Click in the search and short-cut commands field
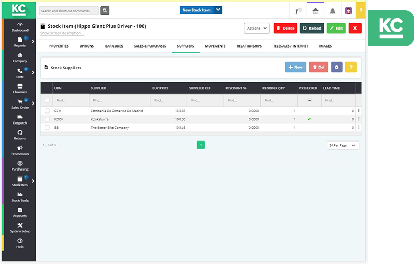Image resolution: width=414 pixels, height=264 pixels. (x=69, y=11)
